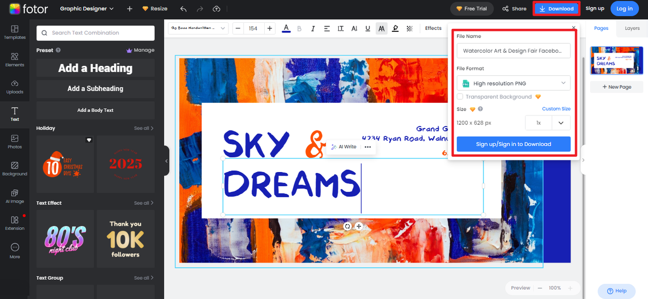The height and width of the screenshot is (299, 648).
Task: Open text highlight color tool
Action: click(x=395, y=28)
